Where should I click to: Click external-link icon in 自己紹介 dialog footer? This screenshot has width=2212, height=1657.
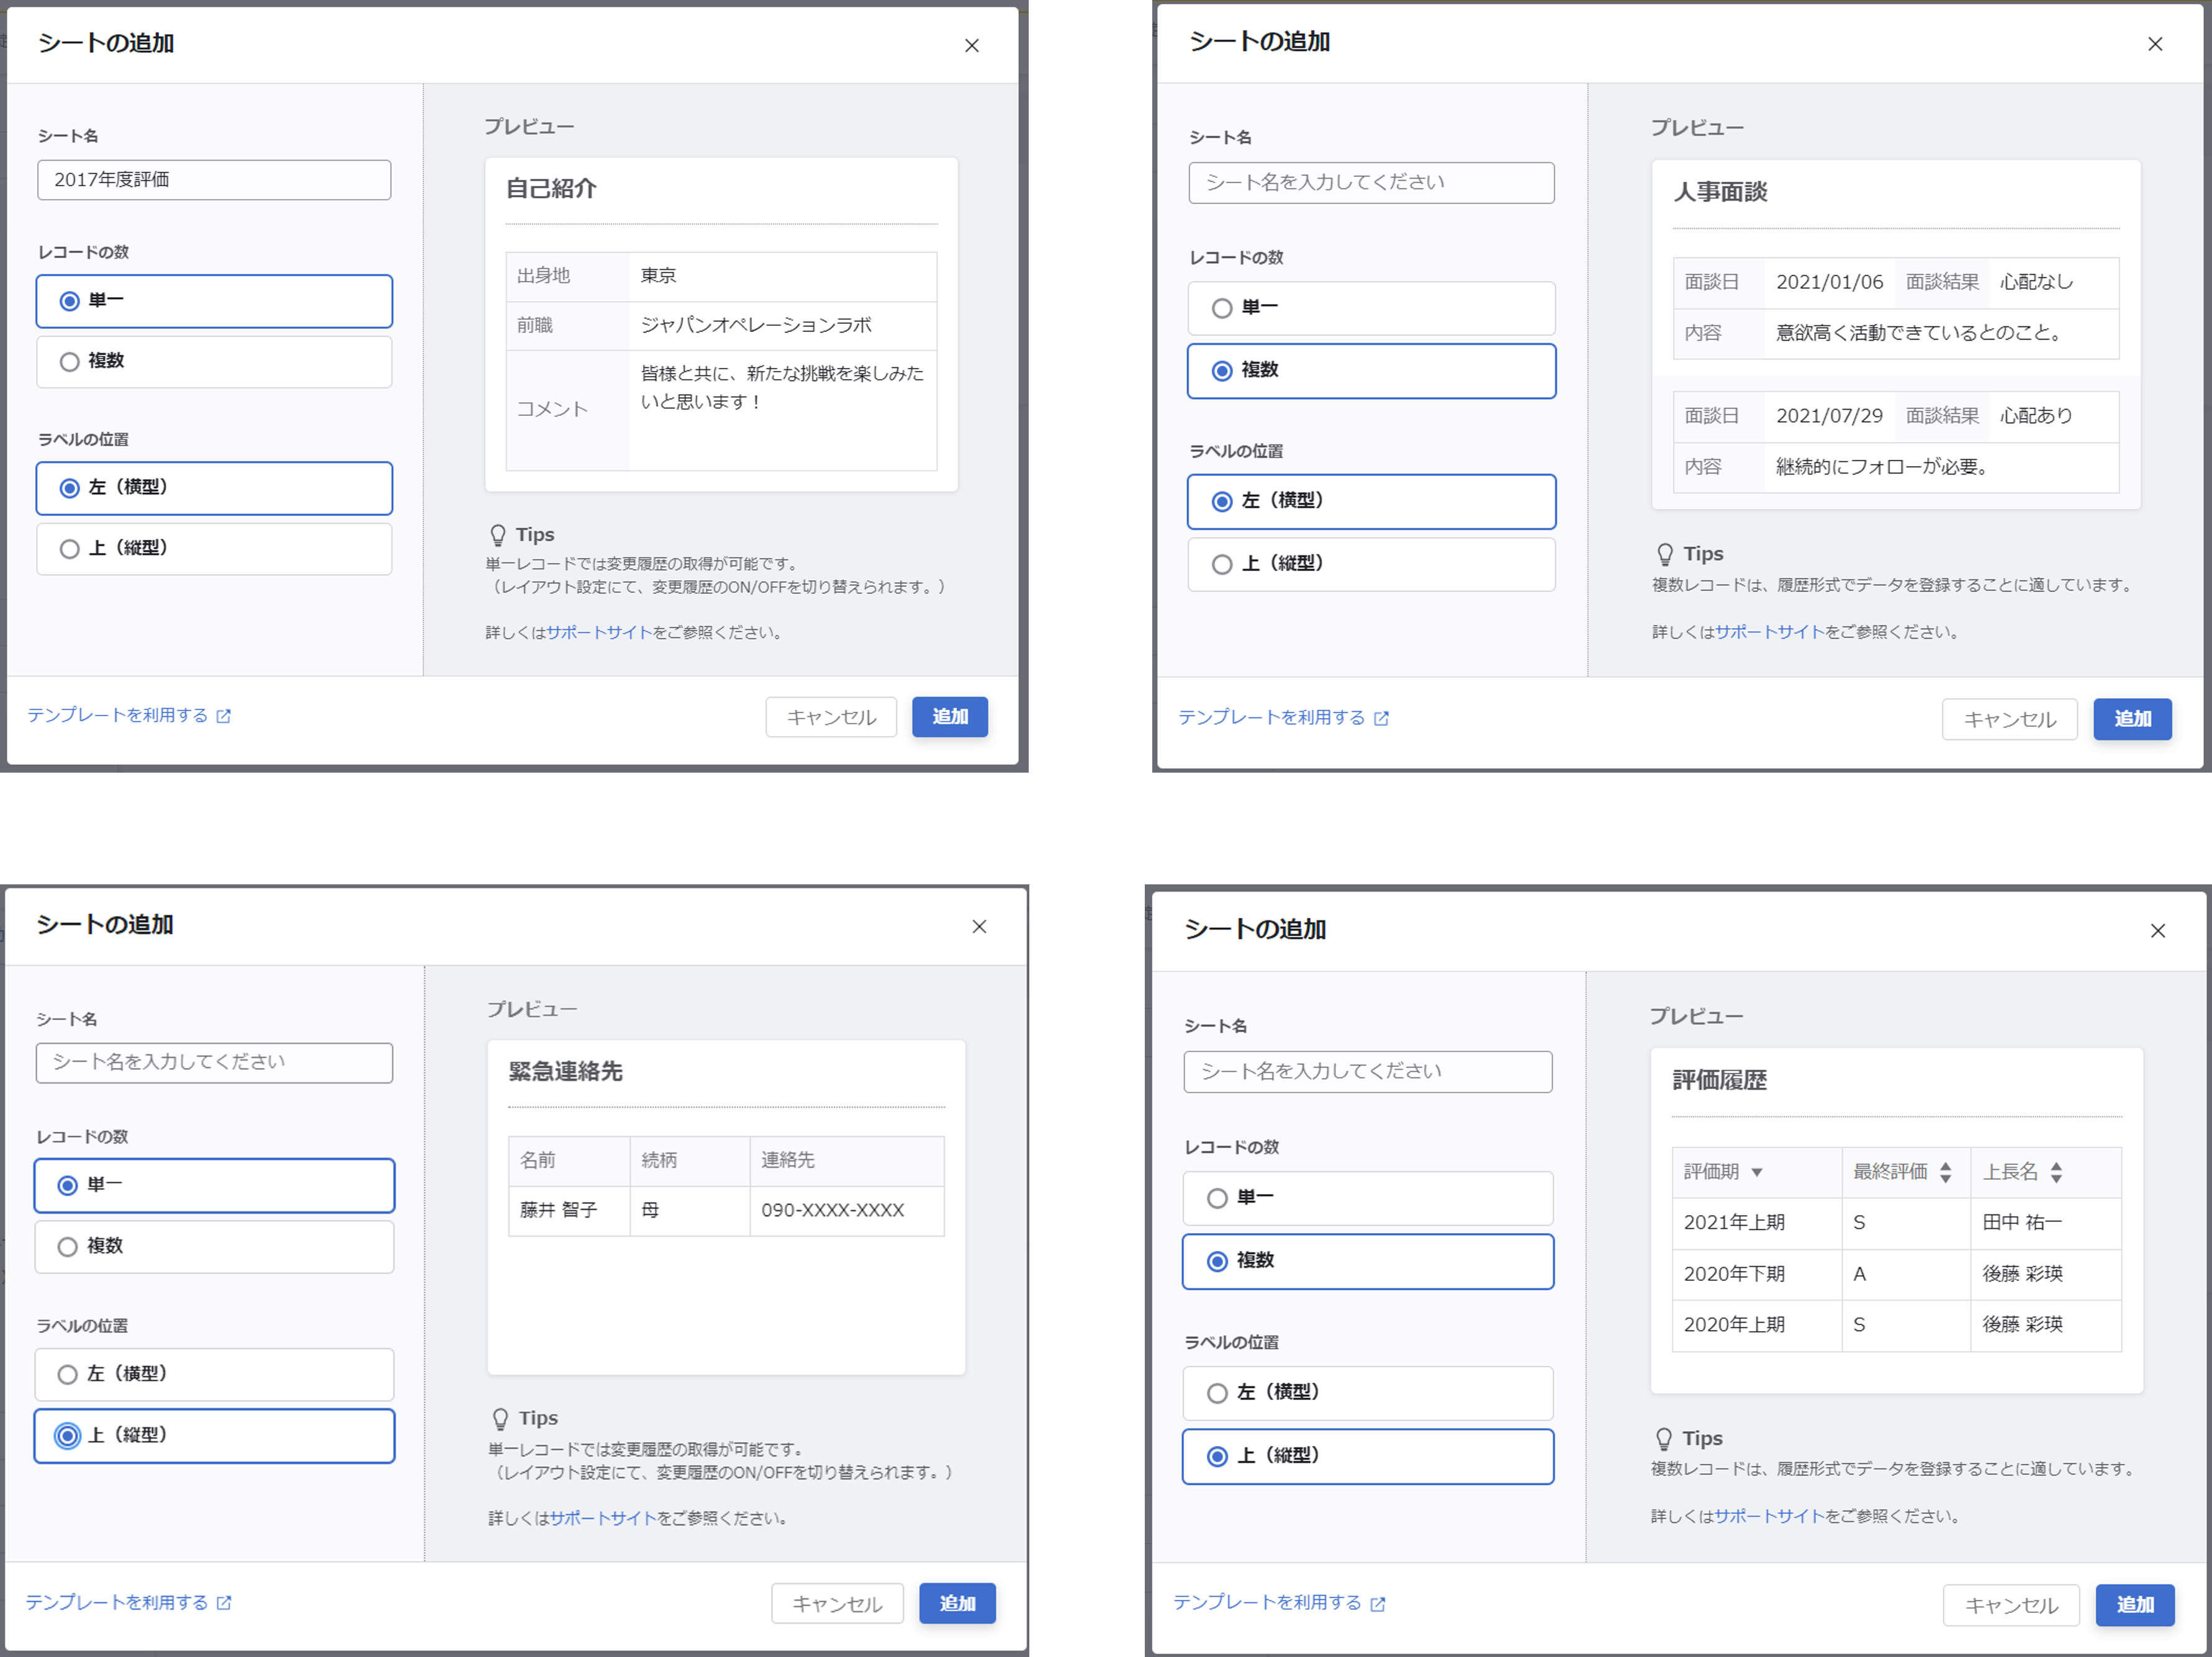tap(224, 716)
